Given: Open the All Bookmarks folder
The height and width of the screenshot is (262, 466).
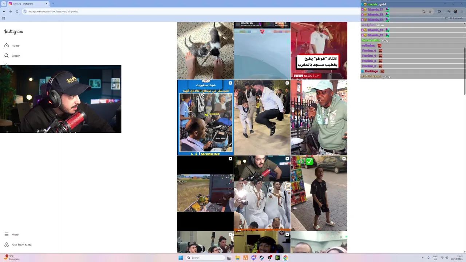Looking at the screenshot, I should pos(454,18).
